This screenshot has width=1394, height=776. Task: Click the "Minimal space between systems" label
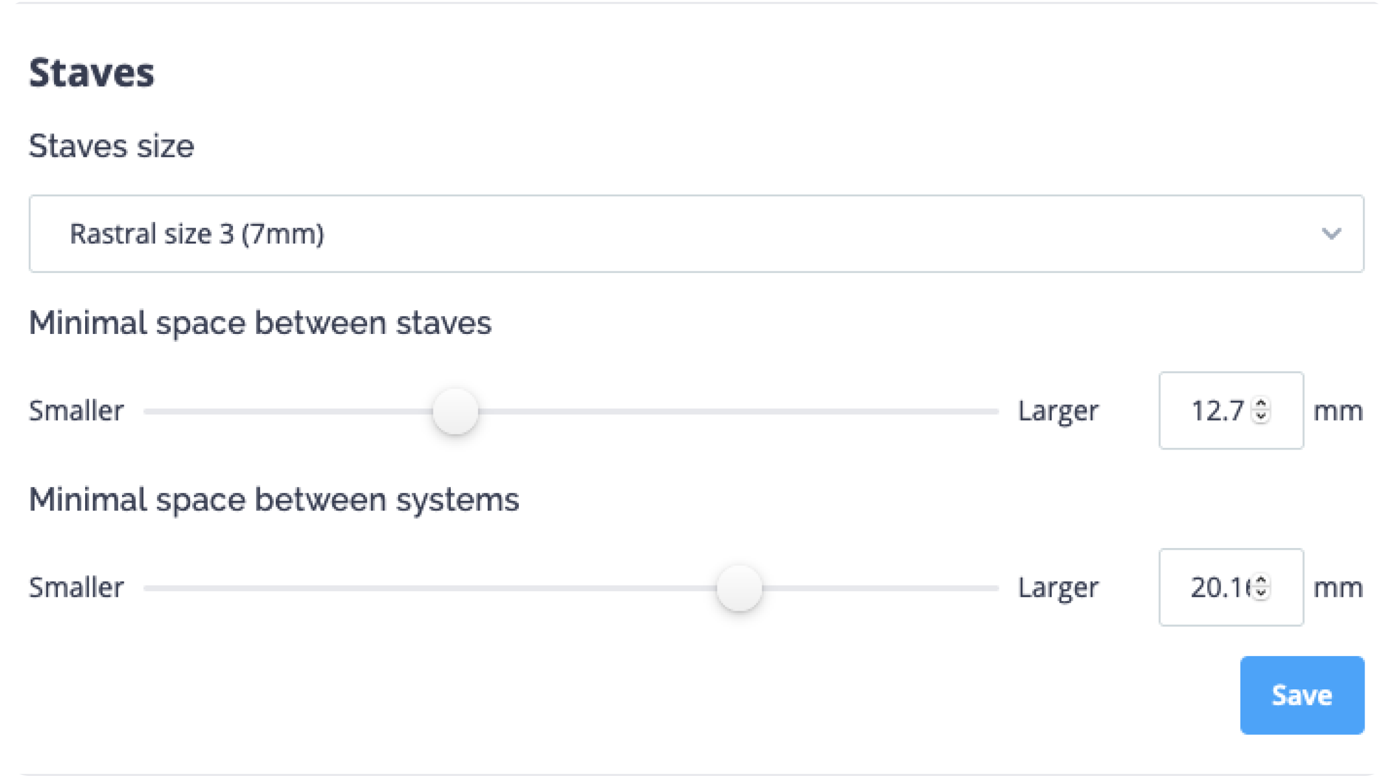click(274, 499)
